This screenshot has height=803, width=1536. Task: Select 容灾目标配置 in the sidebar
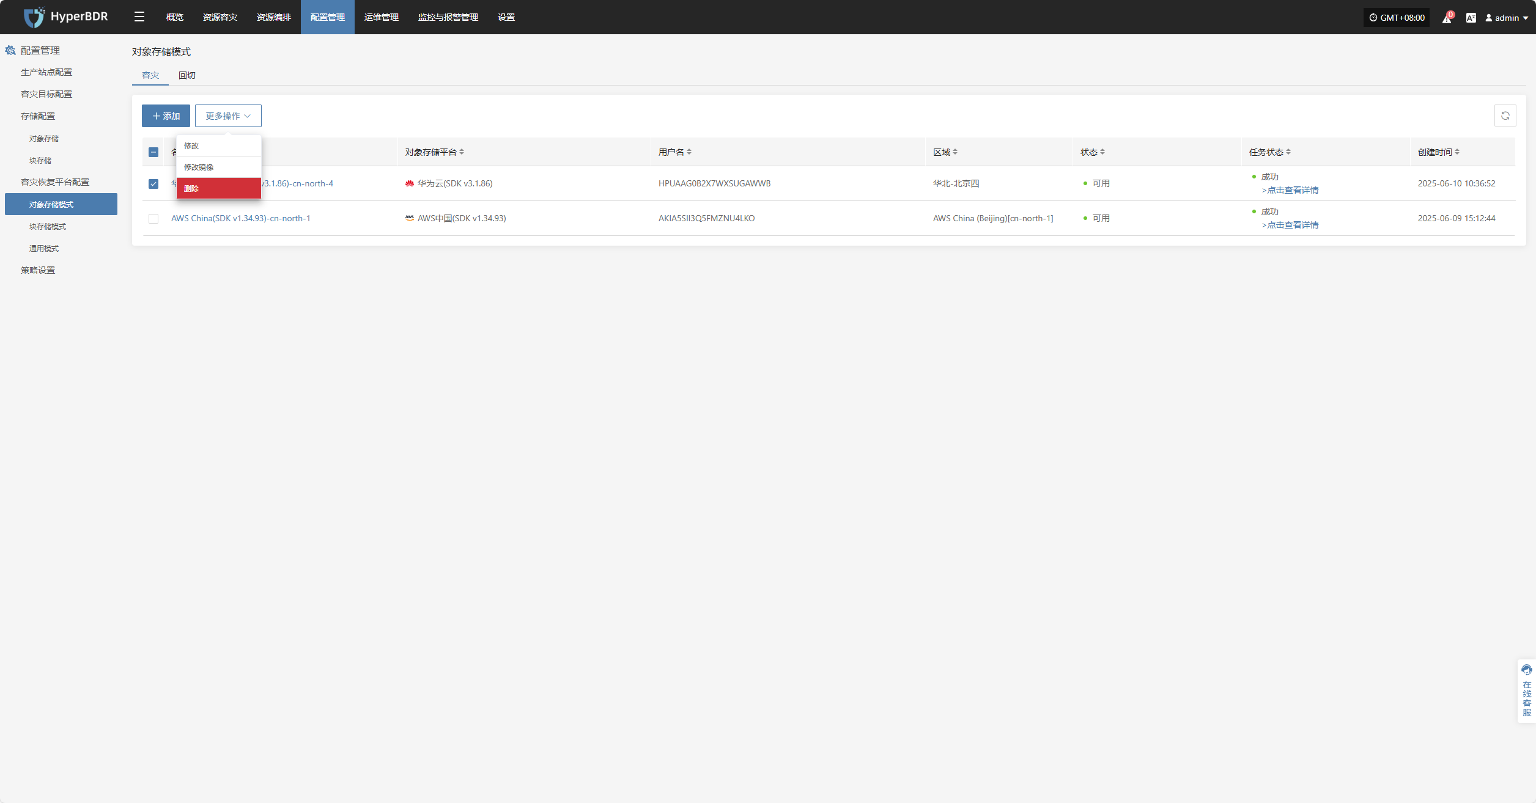[46, 94]
